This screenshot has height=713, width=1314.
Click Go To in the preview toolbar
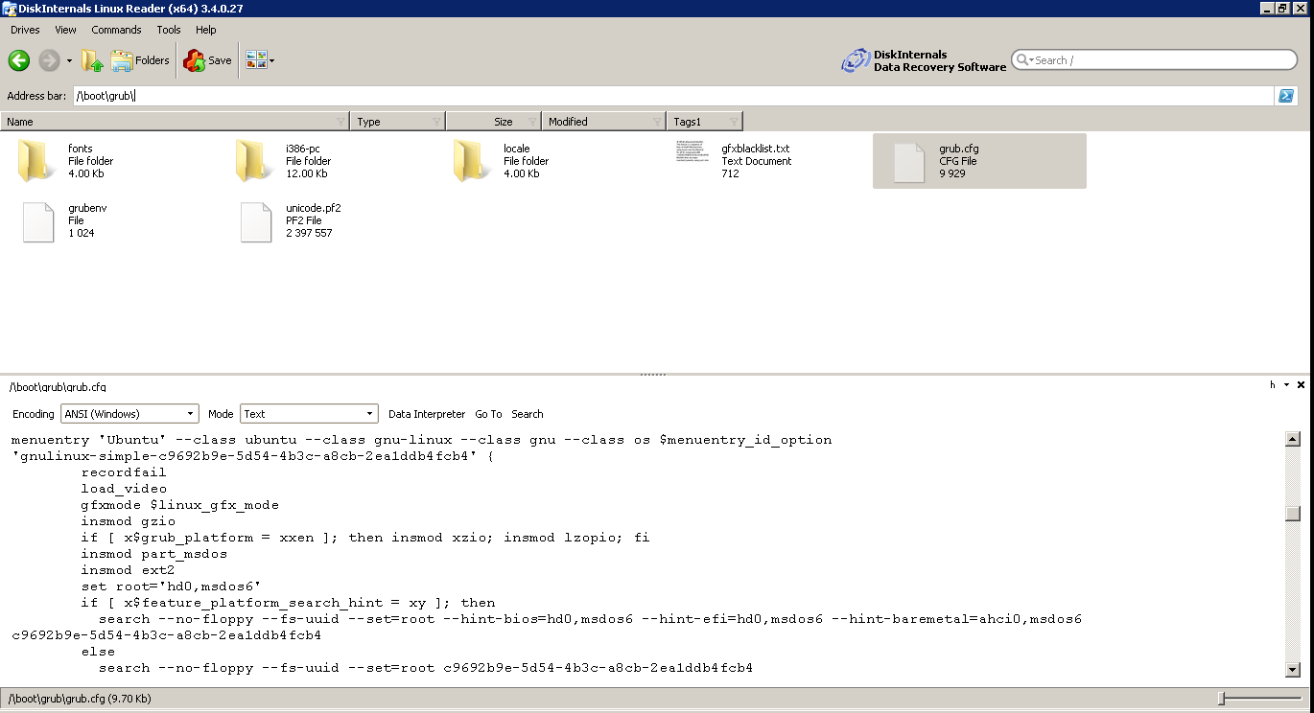(x=488, y=414)
